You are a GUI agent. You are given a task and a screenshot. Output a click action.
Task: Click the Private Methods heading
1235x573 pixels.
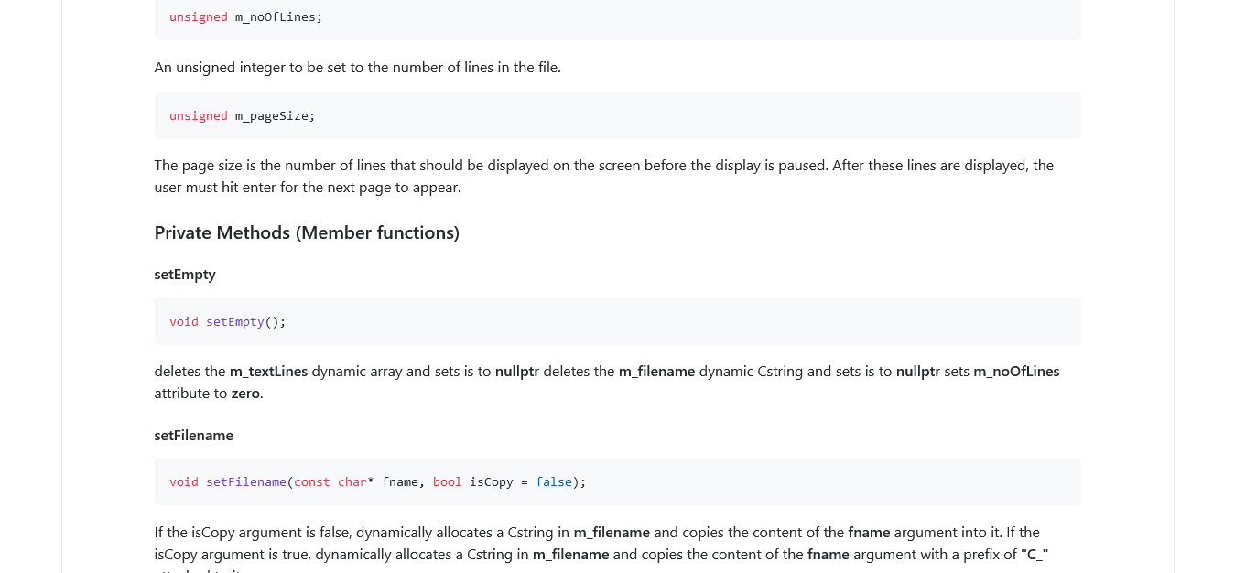pyautogui.click(x=307, y=232)
